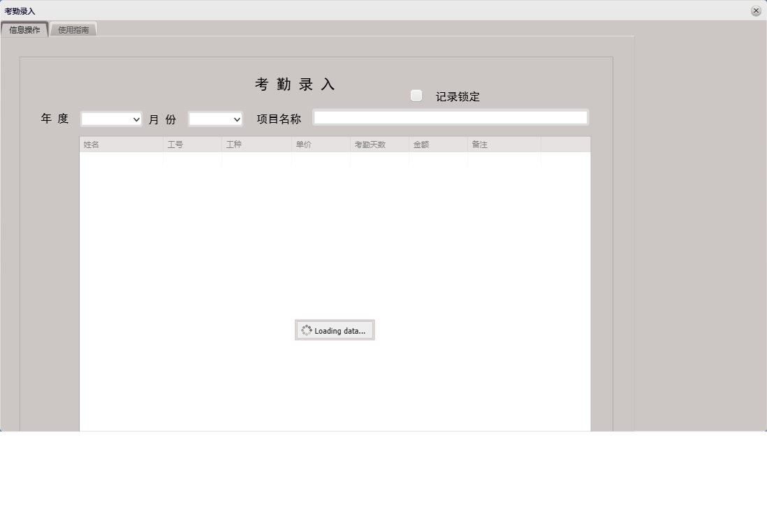Click the 年度 dropdown arrow
The image size is (767, 532).
click(137, 119)
